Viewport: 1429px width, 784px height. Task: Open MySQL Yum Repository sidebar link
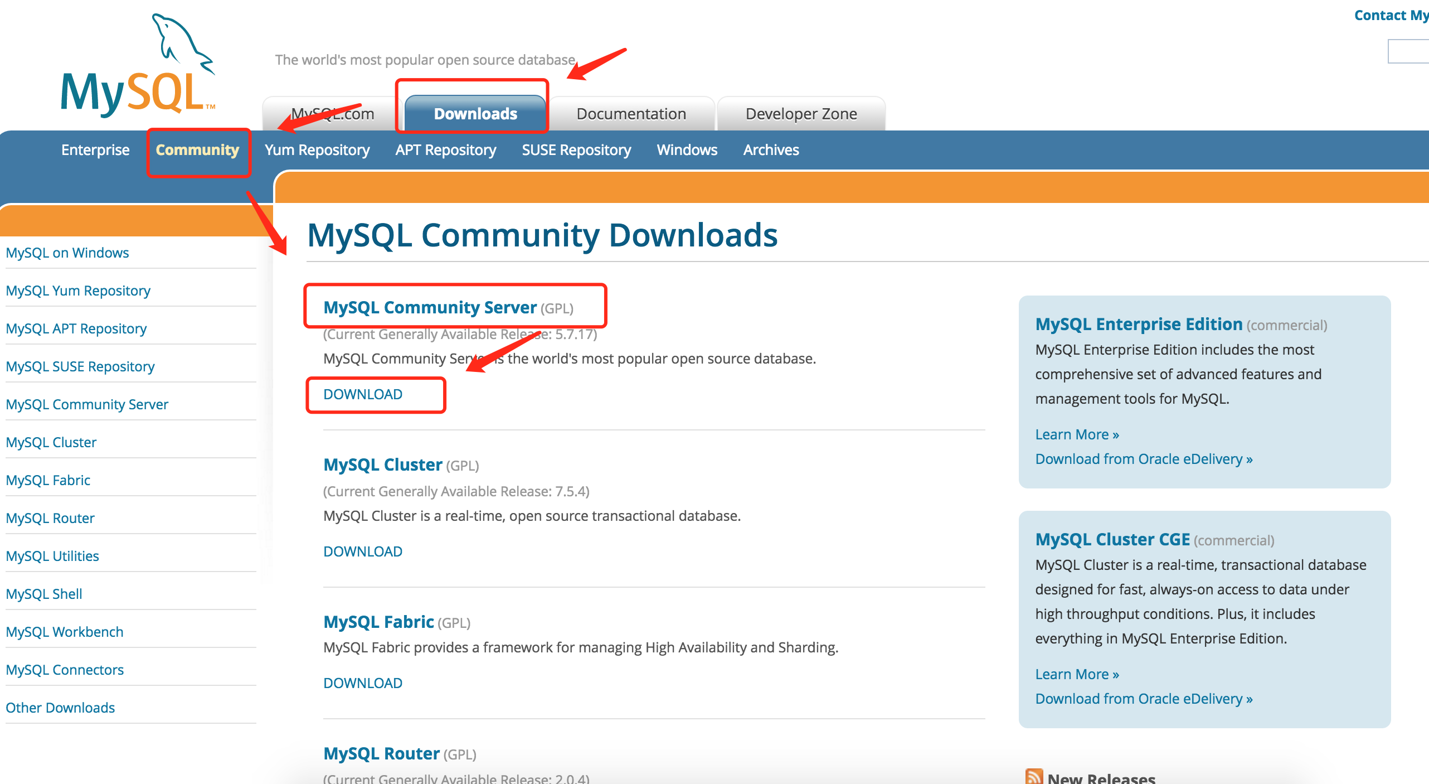click(78, 291)
